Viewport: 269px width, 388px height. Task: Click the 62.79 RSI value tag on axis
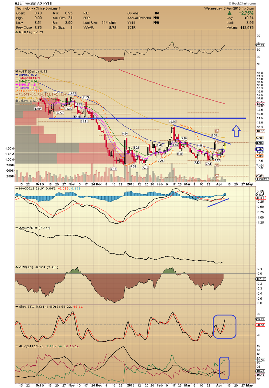pyautogui.click(x=260, y=46)
